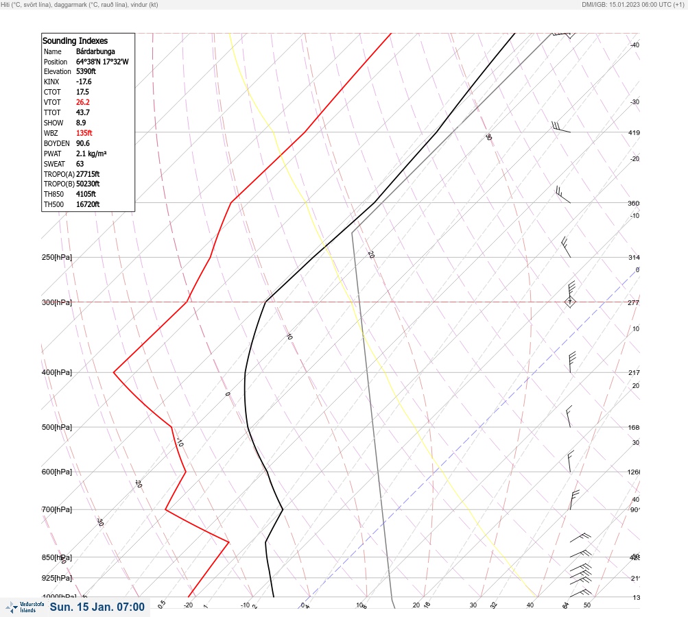Click SHOW value 8.9
The height and width of the screenshot is (617, 688).
81,123
